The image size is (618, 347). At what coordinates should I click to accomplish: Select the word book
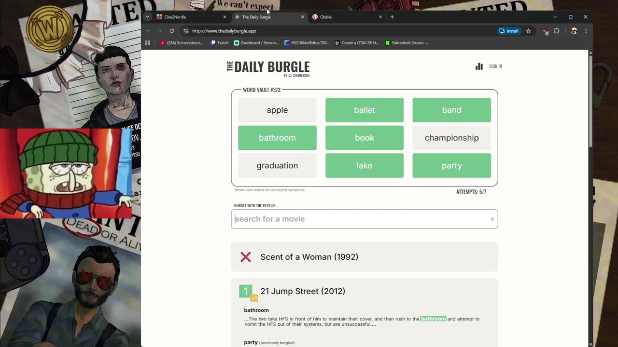tap(365, 138)
